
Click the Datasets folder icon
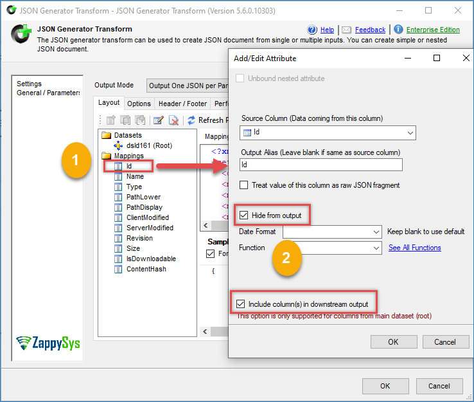107,135
